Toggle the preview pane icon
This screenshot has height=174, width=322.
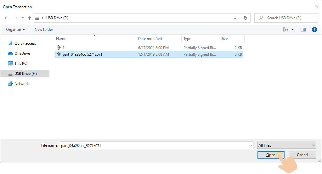pyautogui.click(x=303, y=30)
